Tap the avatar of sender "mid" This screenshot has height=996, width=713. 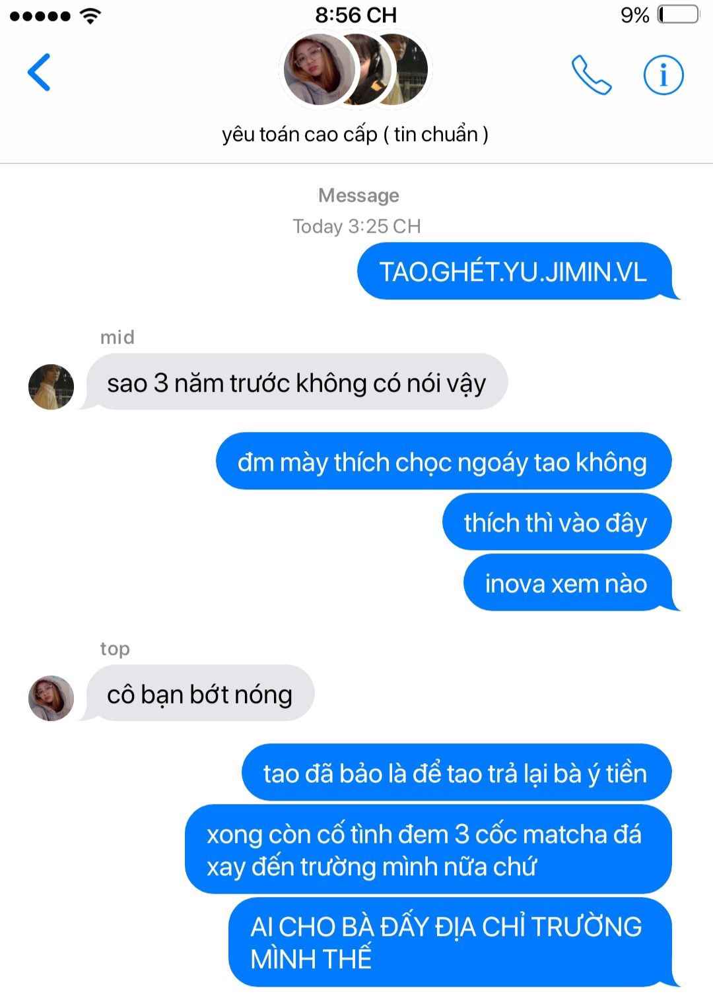pyautogui.click(x=51, y=387)
